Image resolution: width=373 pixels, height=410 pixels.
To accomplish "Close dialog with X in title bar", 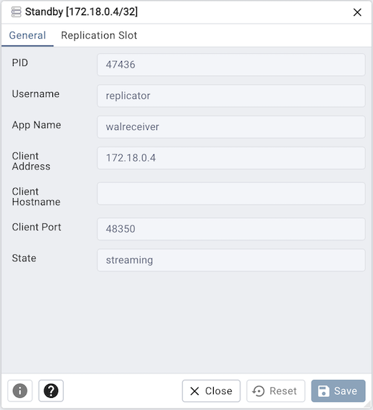I will point(357,12).
